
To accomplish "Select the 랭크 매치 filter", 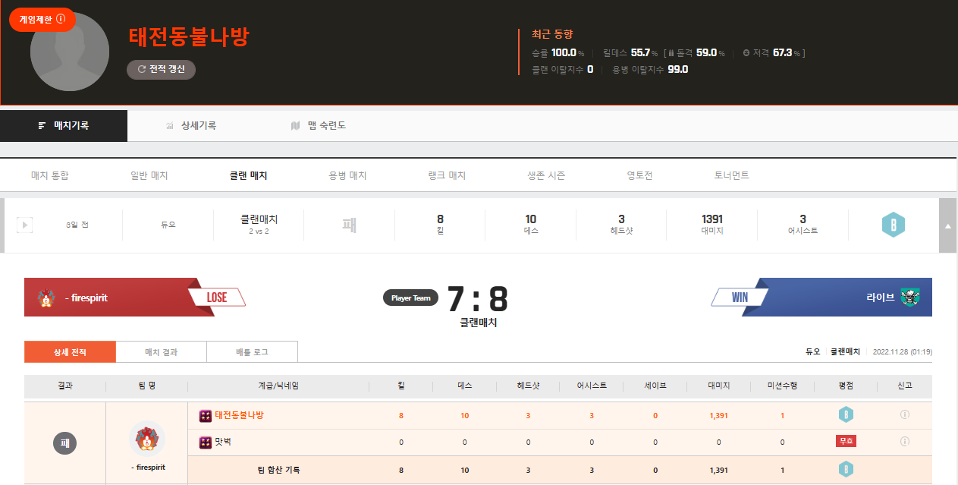I will coord(447,175).
